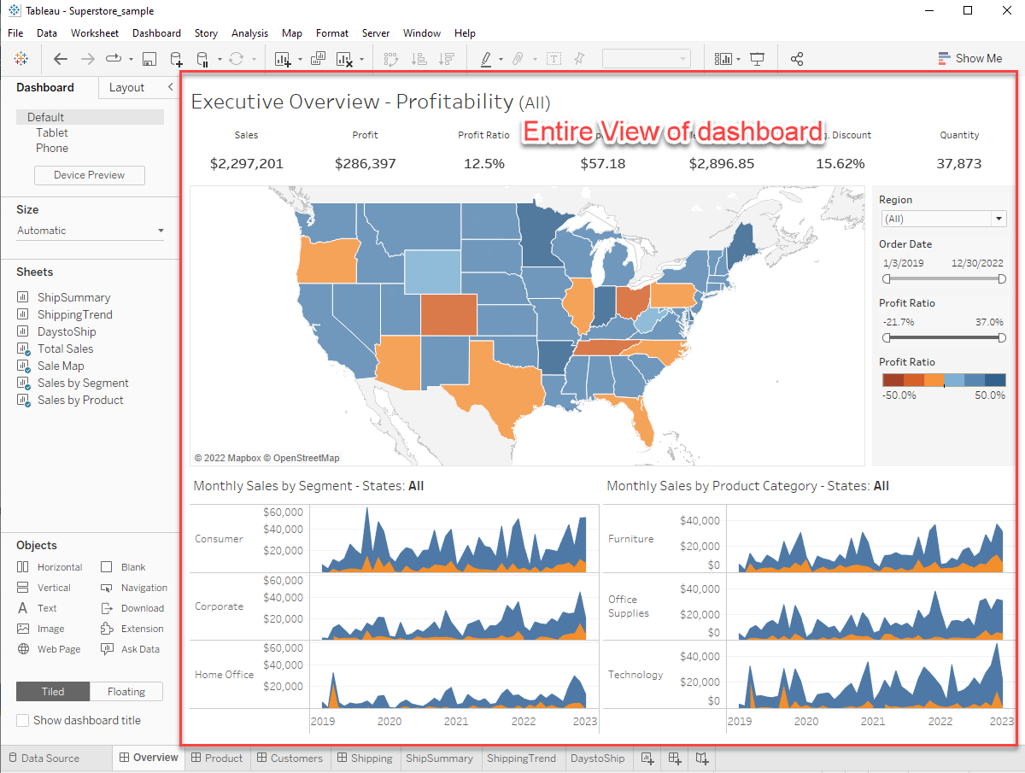Select the Tablet device layout
The image size is (1025, 773).
(52, 132)
